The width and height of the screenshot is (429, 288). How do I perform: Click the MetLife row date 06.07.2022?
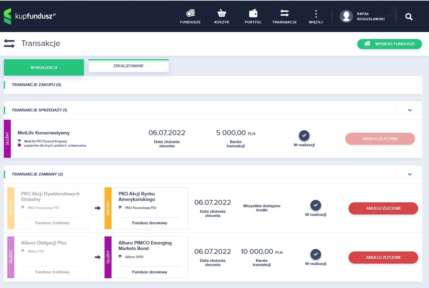point(167,133)
